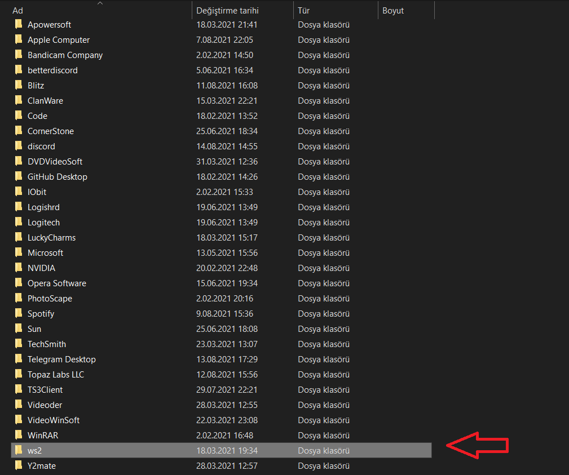Select the Apowersoft folder name
Screen dimensions: 569x475
pos(50,25)
